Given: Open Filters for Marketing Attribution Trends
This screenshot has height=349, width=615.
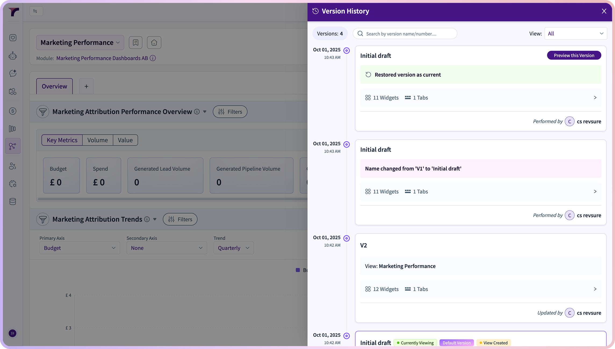Looking at the screenshot, I should (180, 219).
